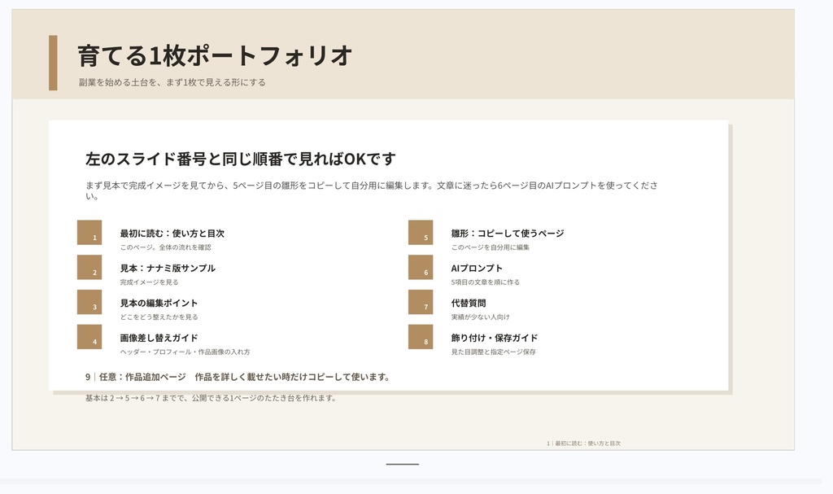Select item 雛形：コピーして使うページ
This screenshot has width=833, height=494.
coord(508,234)
